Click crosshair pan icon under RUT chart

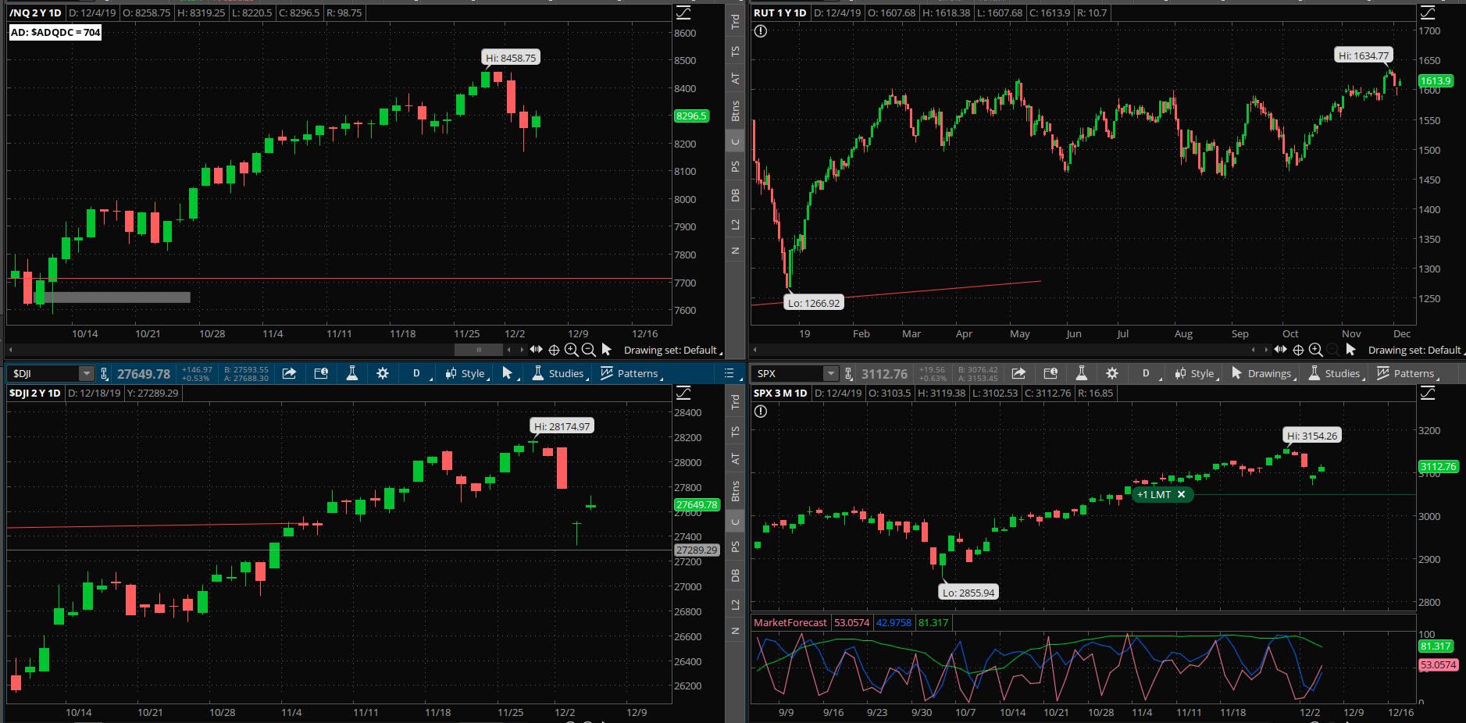[1298, 350]
